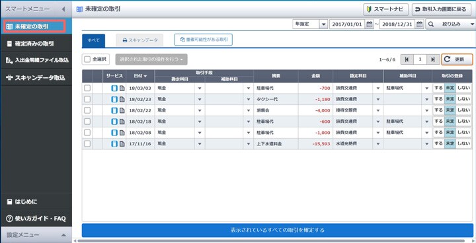Click the 更新 refresh button
The height and width of the screenshot is (243, 476).
[x=457, y=59]
